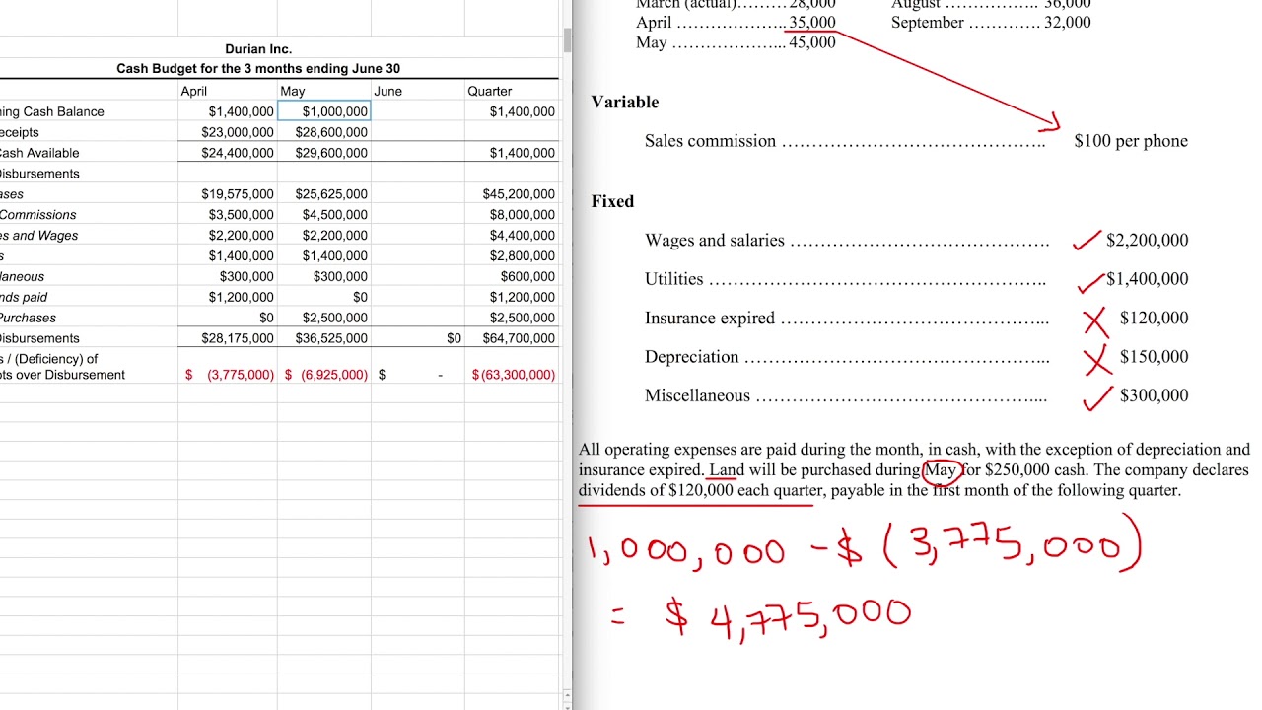This screenshot has width=1262, height=710.
Task: Click quarter purchases total $45,200,000
Action: (x=512, y=194)
